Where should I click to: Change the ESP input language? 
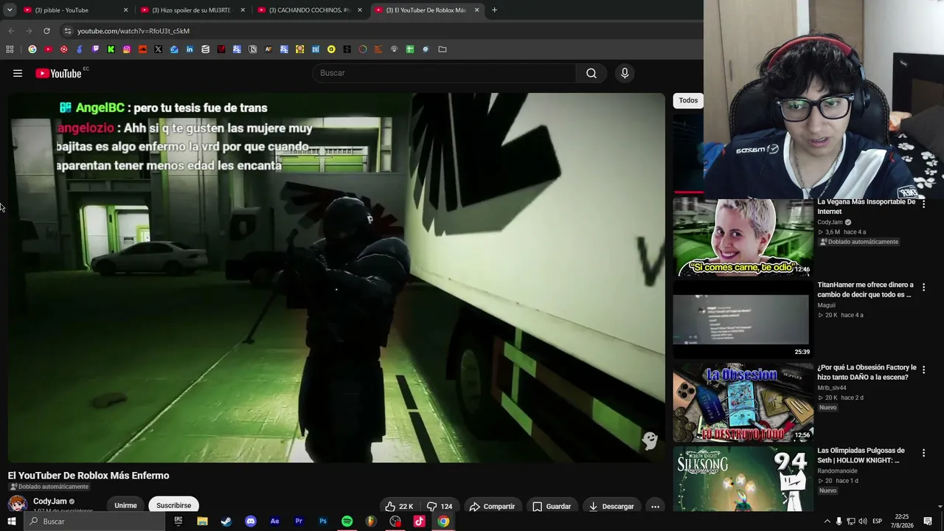coord(877,521)
